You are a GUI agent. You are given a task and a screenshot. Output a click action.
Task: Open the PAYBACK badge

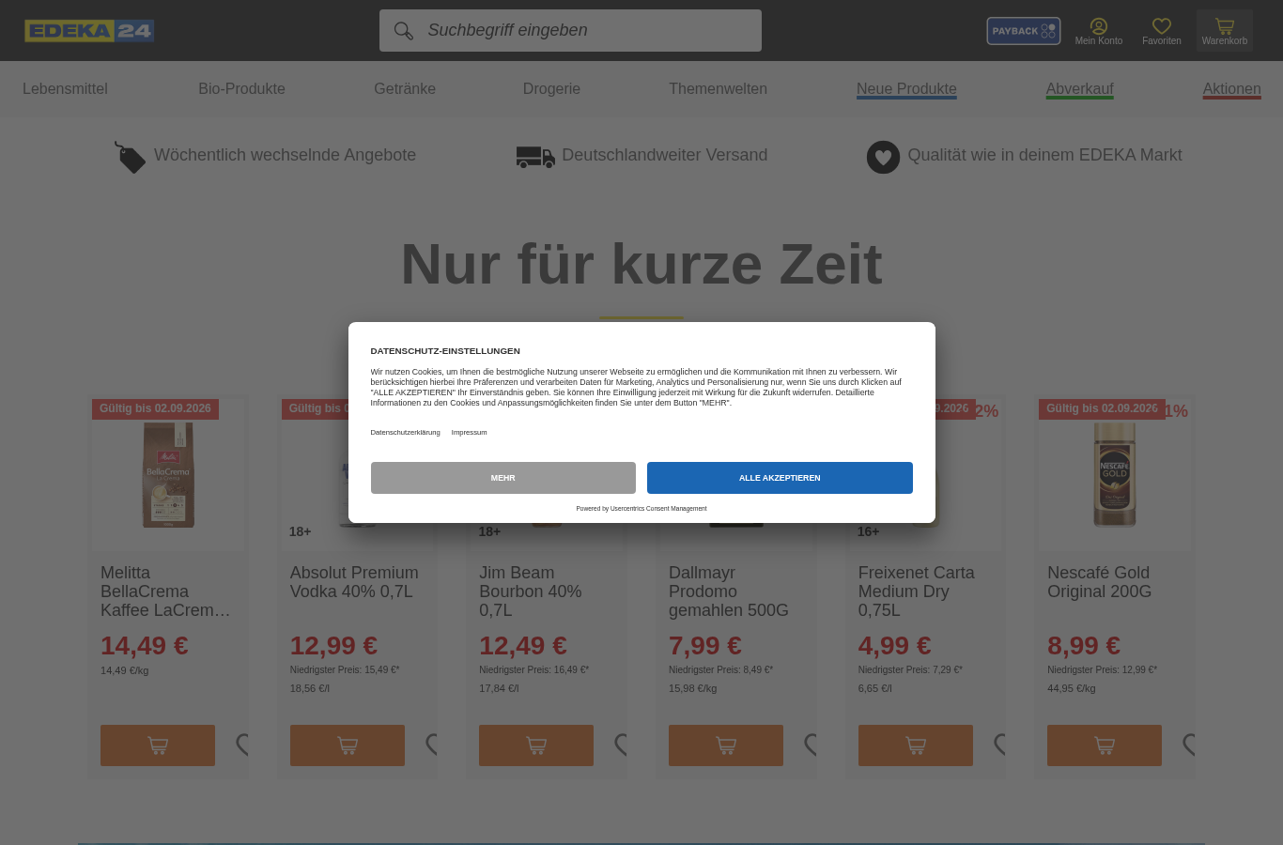click(1024, 31)
